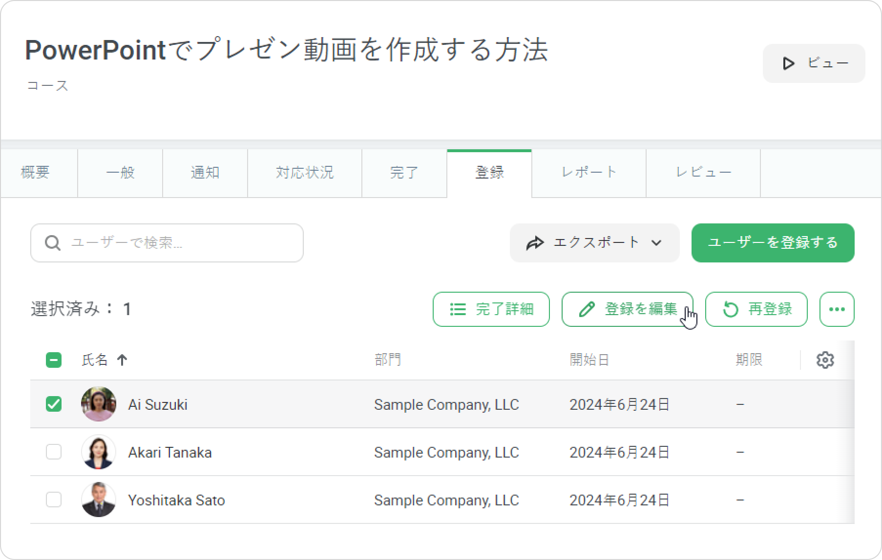
Task: Uncheck the Ai Suzuki row checkbox
Action: pos(54,404)
